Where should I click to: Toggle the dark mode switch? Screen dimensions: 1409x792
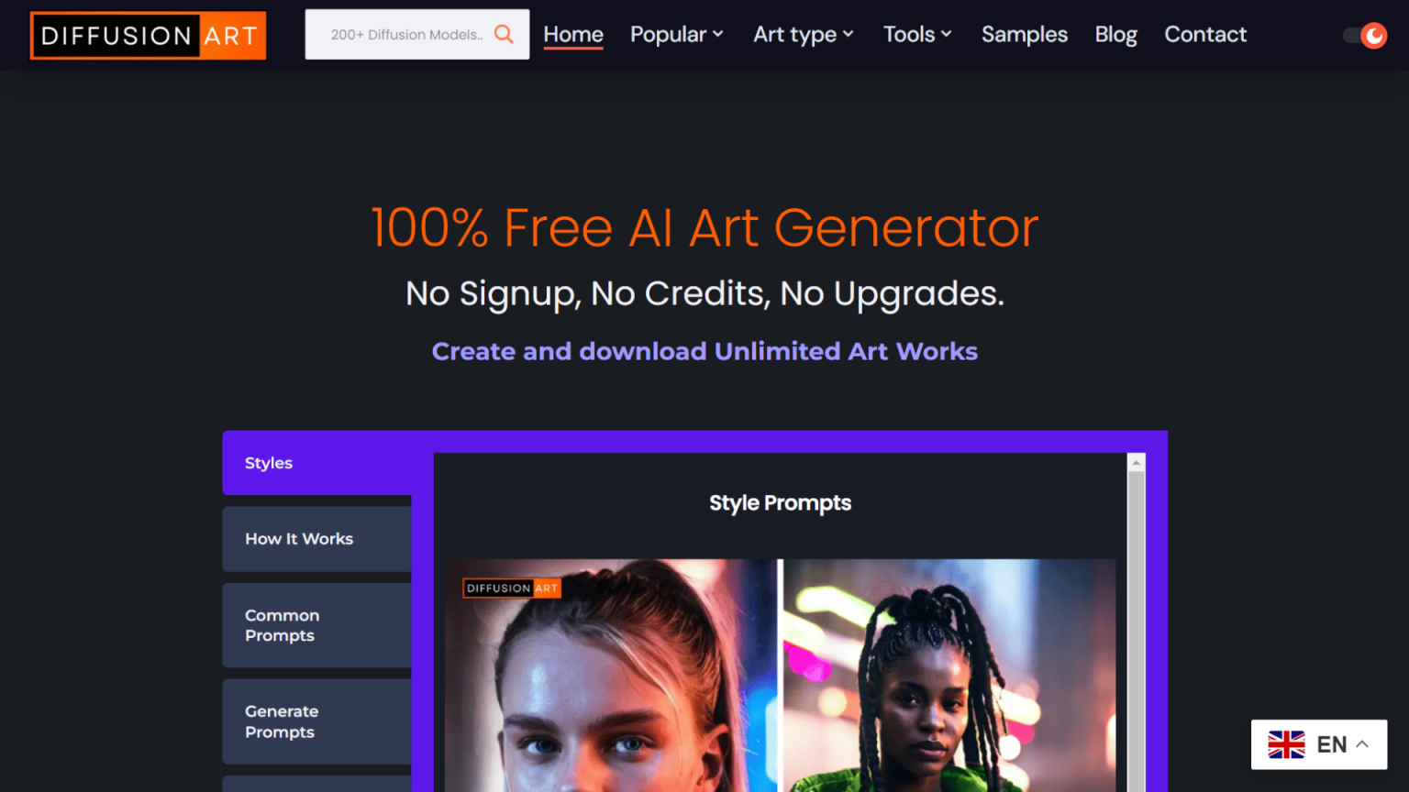point(1365,36)
